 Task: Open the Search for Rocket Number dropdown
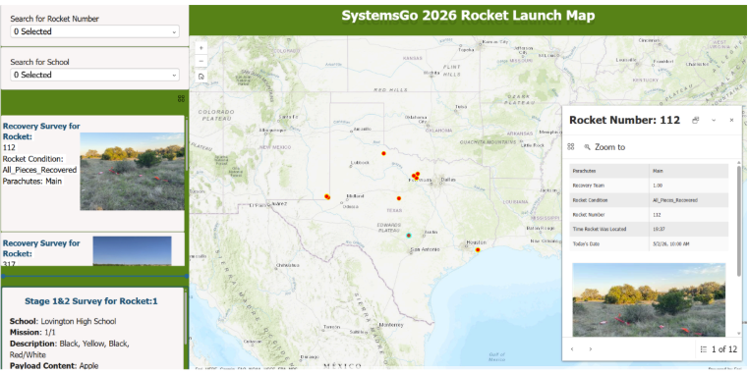[x=94, y=31]
